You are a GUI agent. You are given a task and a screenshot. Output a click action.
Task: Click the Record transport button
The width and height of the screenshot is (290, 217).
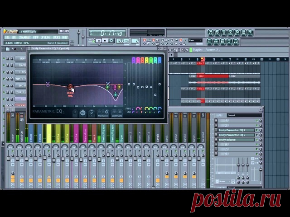click(x=111, y=40)
